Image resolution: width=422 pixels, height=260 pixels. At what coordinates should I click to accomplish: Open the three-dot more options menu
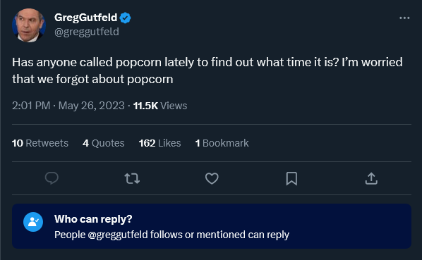(x=404, y=18)
